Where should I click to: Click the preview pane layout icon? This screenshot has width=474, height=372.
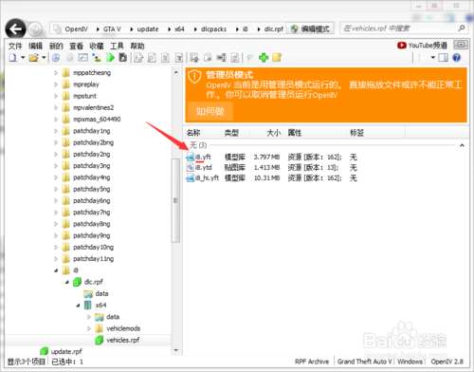pos(444,58)
